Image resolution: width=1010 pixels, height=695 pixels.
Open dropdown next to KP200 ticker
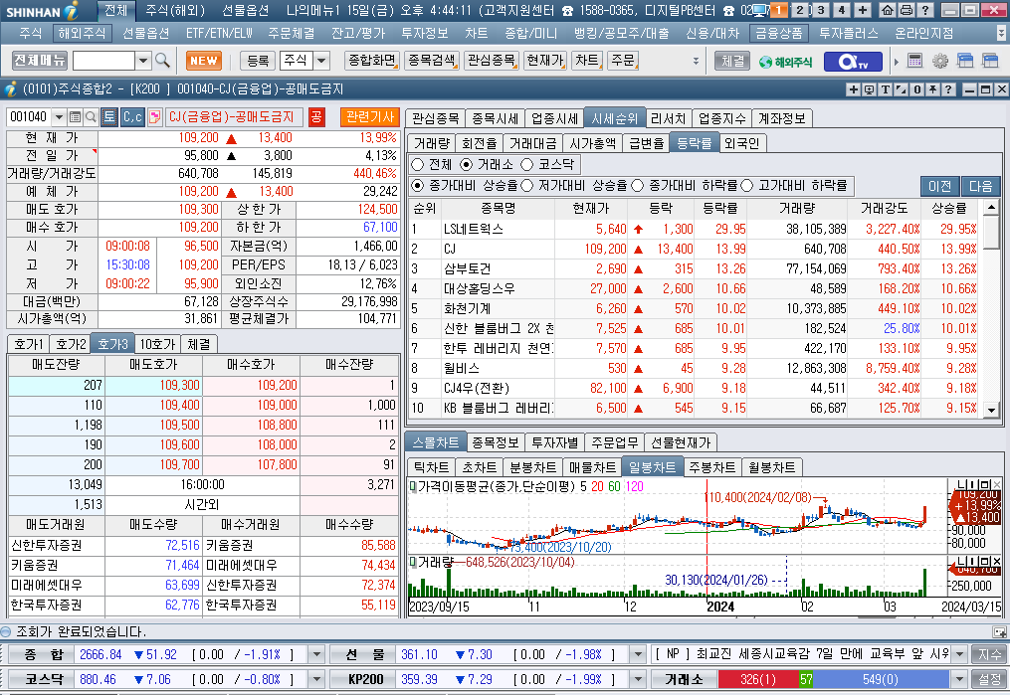638,679
